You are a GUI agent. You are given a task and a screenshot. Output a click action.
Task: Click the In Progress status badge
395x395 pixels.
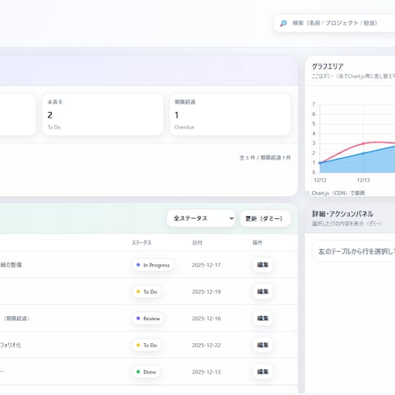[x=153, y=265]
